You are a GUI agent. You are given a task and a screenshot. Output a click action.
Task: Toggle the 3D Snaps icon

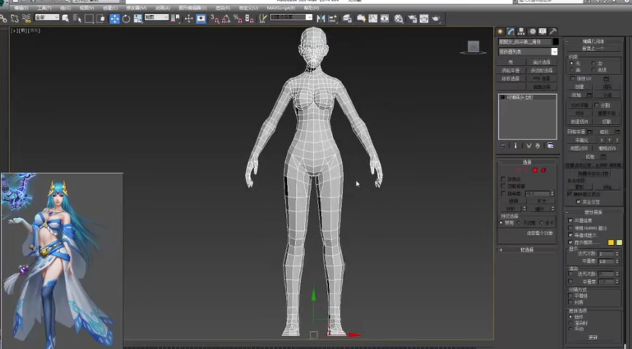(215, 19)
